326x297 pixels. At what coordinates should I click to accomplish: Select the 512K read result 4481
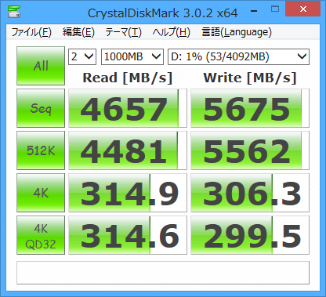[x=128, y=150]
